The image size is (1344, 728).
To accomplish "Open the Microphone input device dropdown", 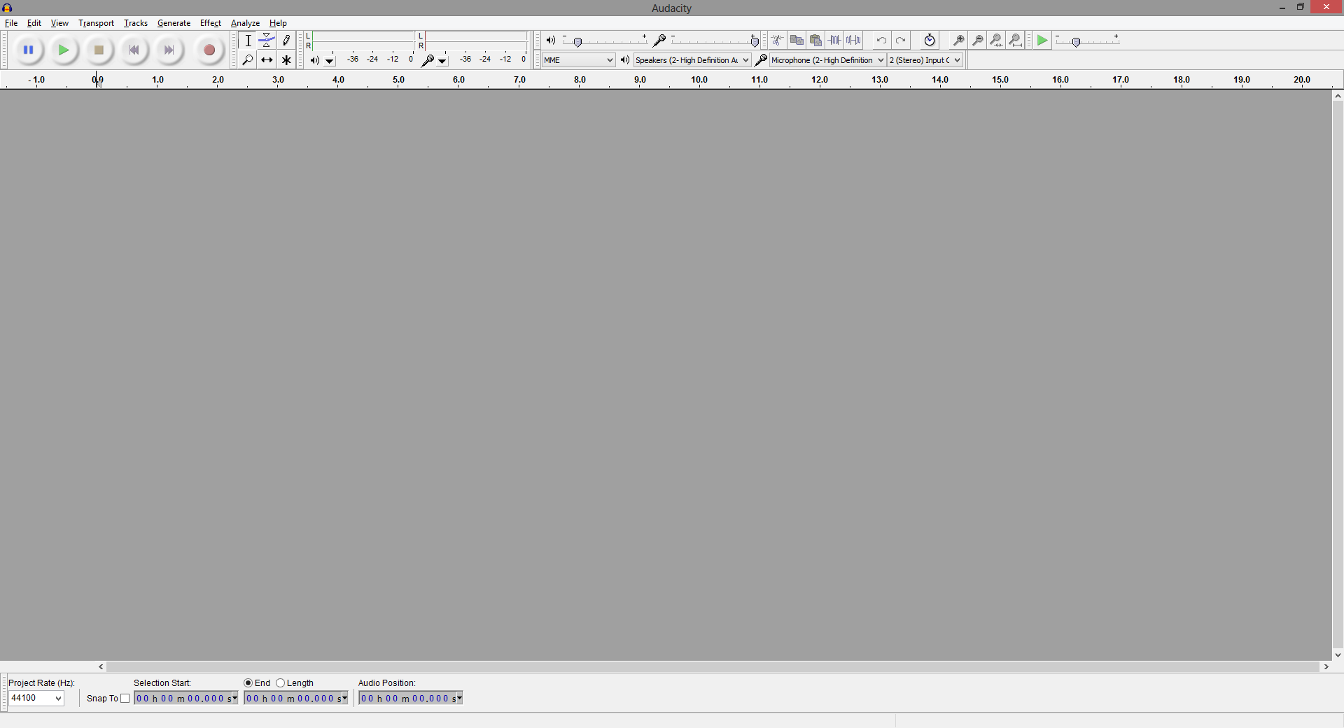I will 827,60.
